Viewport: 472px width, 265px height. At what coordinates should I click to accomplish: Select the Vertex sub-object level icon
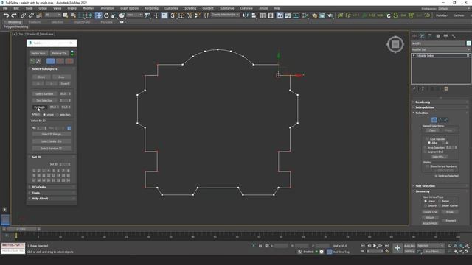[434, 120]
